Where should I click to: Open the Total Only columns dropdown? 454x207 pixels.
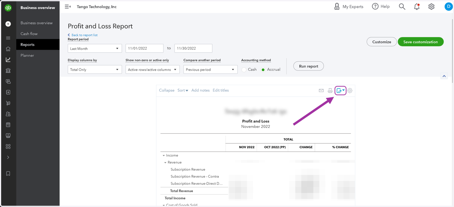[95, 70]
